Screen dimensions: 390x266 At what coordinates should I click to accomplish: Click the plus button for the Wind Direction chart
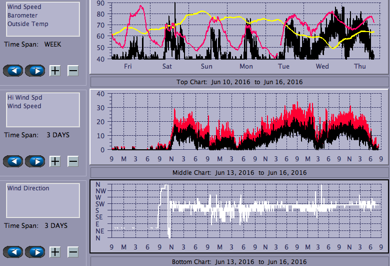55,252
